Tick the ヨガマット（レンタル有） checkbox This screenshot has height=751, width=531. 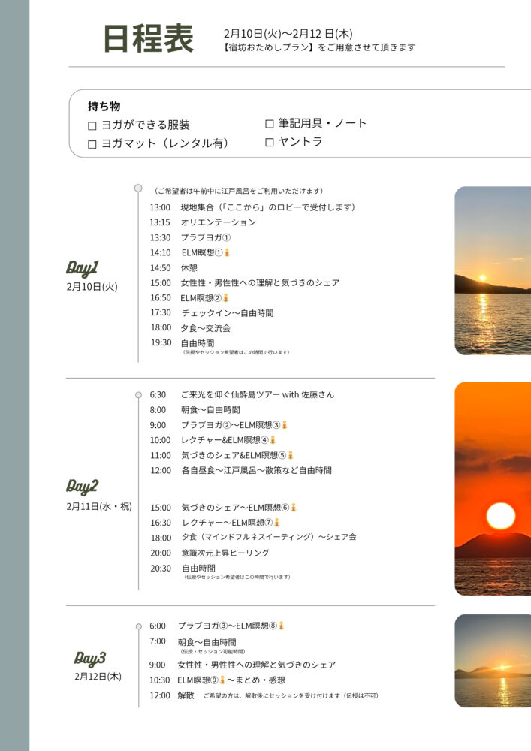(92, 144)
